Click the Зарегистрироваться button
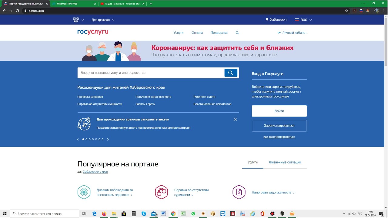Image resolution: width=388 pixels, height=218 pixels. click(279, 126)
